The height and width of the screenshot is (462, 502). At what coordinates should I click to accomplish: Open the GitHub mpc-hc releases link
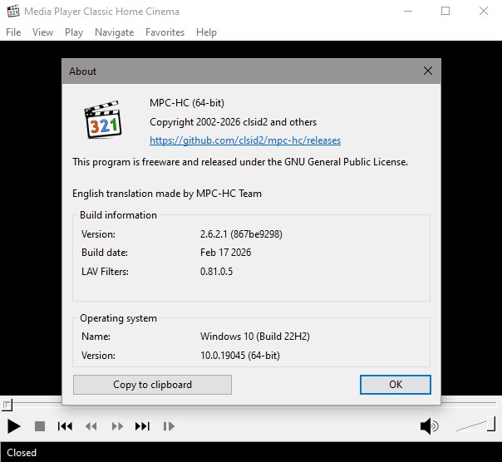pos(245,140)
